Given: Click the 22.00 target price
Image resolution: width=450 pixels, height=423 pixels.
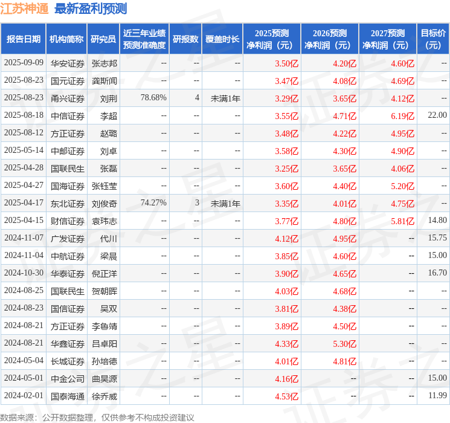Looking at the screenshot, I should pyautogui.click(x=437, y=115).
